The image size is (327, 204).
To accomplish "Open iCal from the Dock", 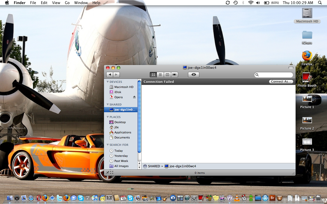I will click(123, 198).
